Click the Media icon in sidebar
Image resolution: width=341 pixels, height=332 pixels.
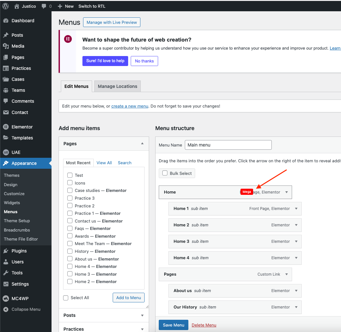(6, 46)
